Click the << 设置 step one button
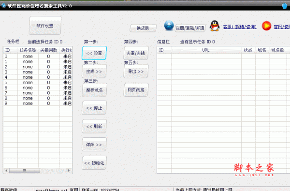 click(94, 53)
